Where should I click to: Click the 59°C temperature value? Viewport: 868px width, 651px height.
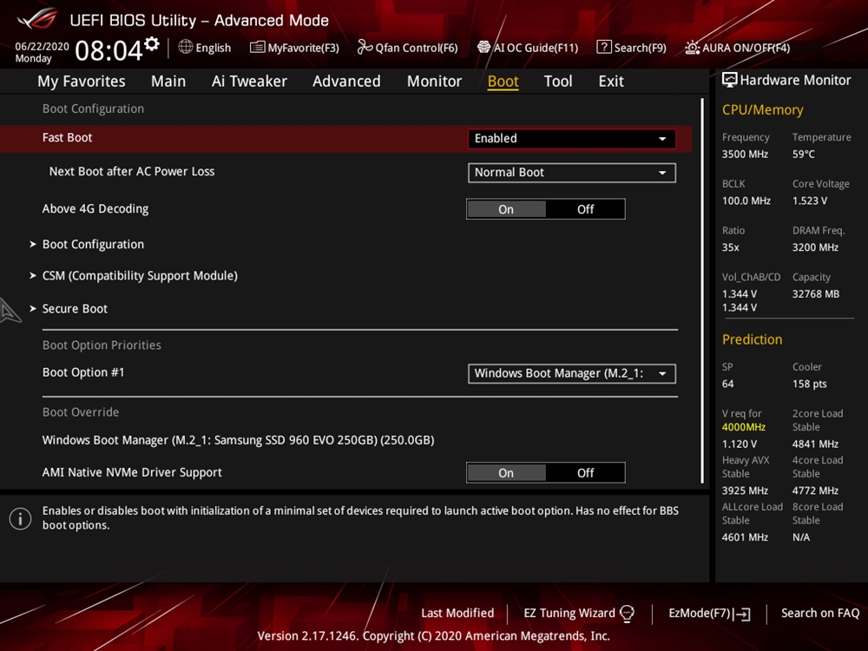803,154
